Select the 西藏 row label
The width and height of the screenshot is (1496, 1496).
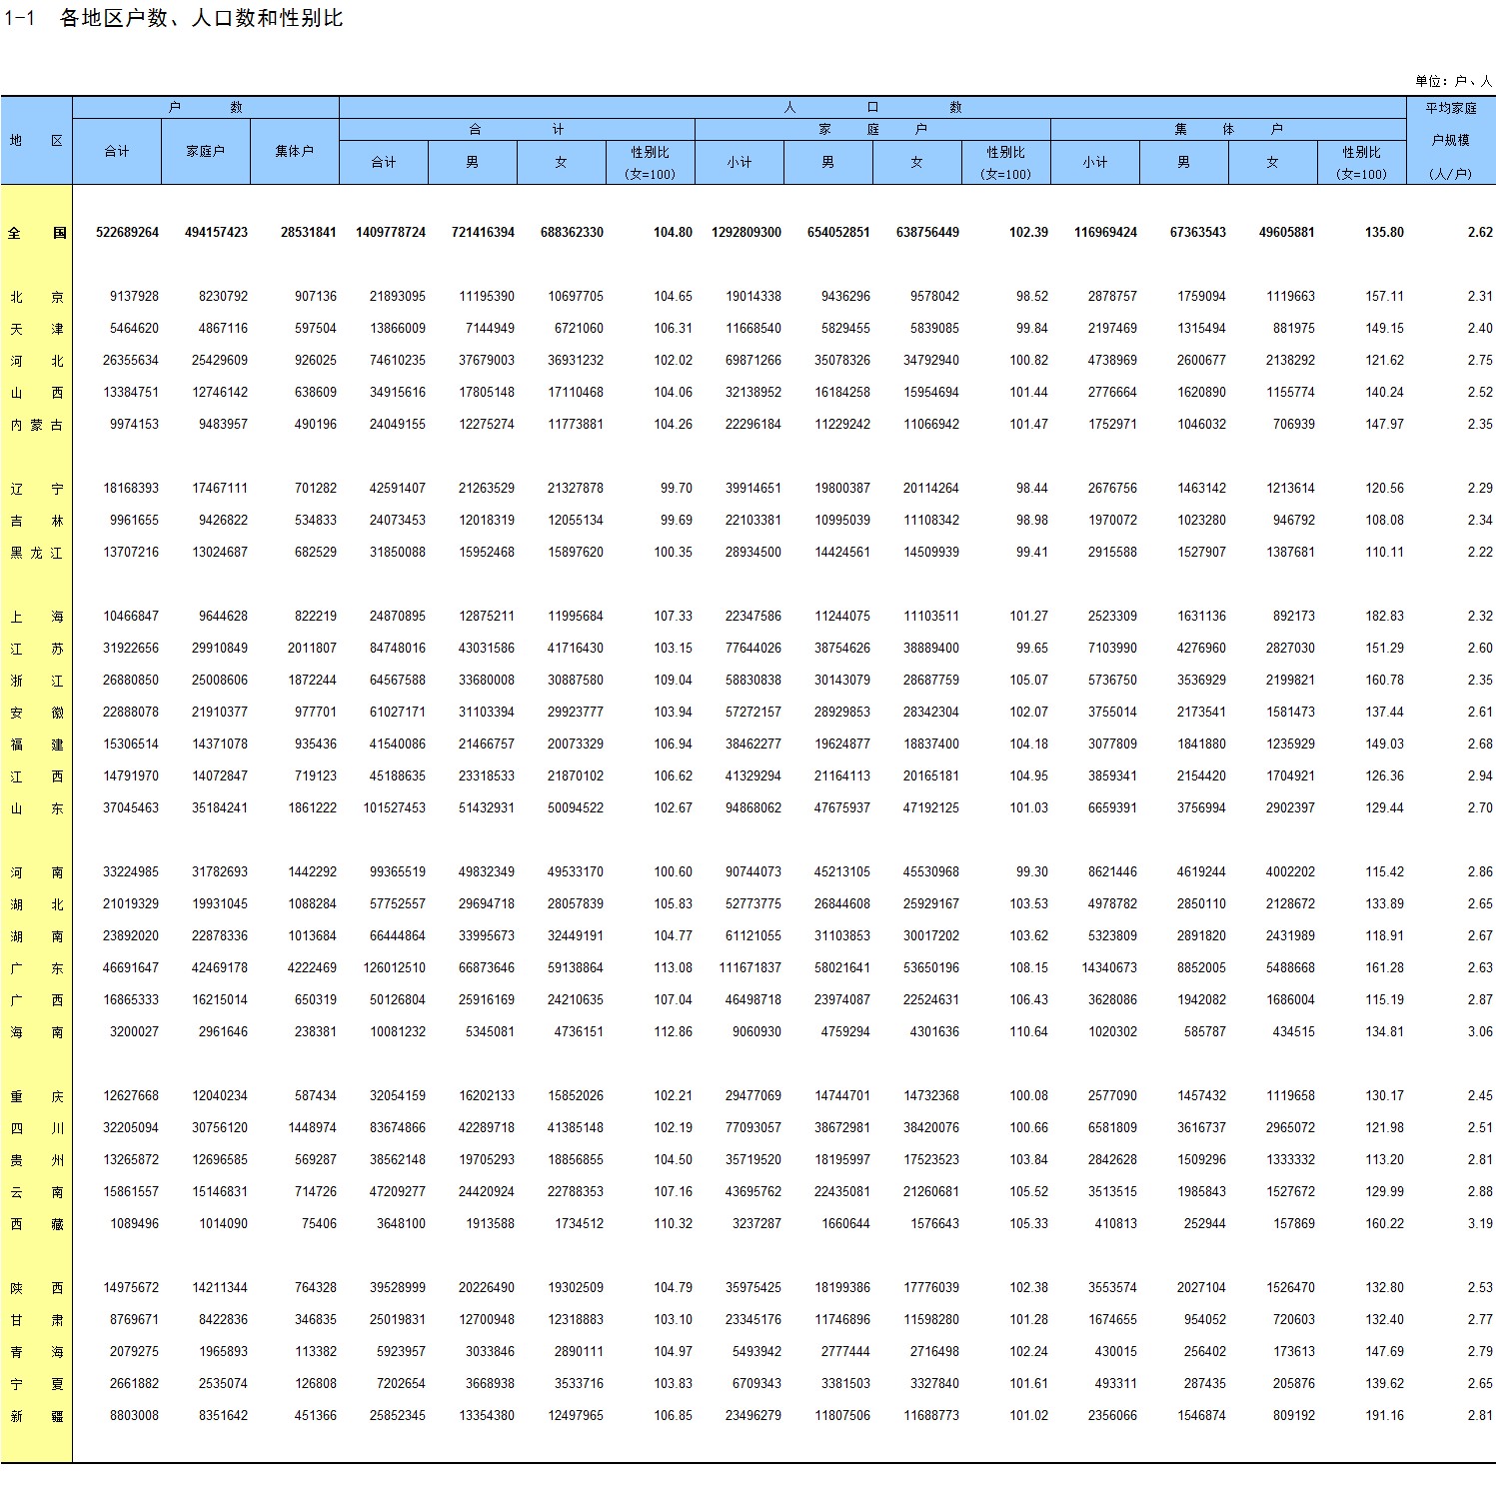click(36, 1224)
